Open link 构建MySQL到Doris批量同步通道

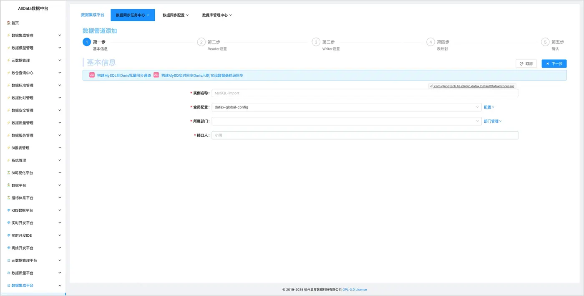click(x=124, y=76)
